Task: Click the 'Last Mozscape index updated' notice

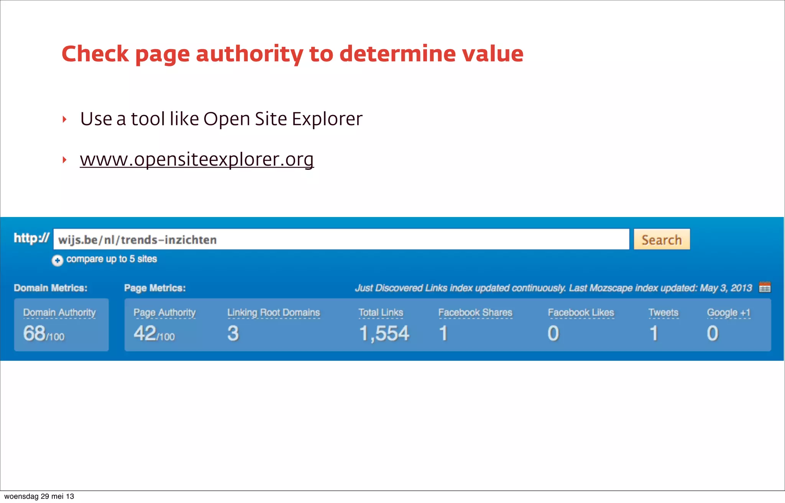Action: [660, 288]
